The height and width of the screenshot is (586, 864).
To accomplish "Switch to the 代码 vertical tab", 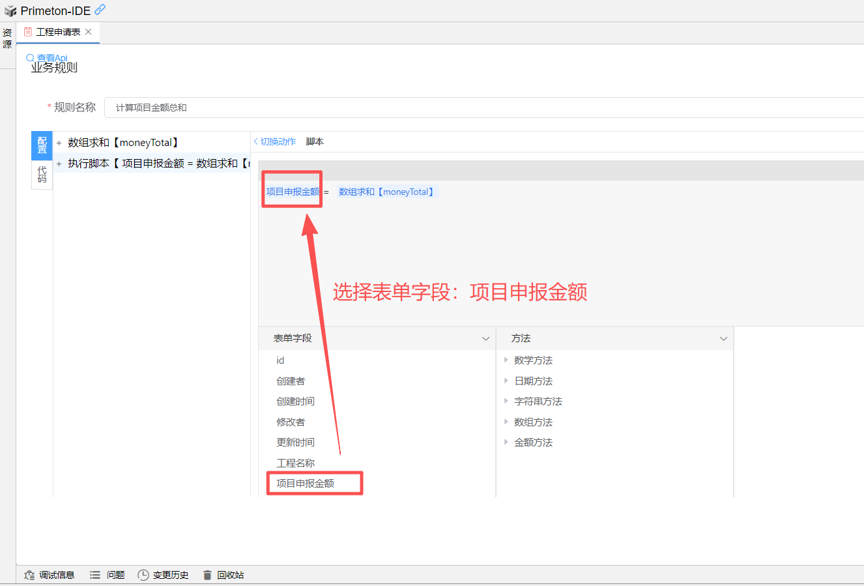I will pos(42,174).
